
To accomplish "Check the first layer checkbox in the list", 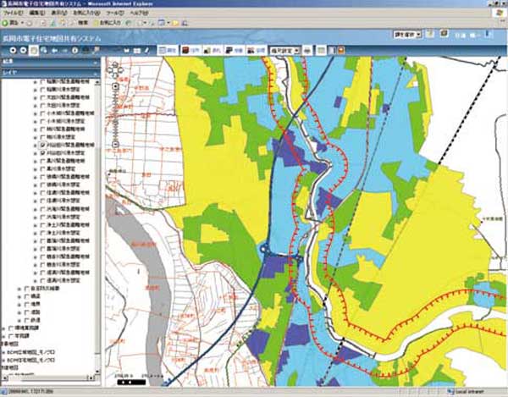I will [x=41, y=80].
